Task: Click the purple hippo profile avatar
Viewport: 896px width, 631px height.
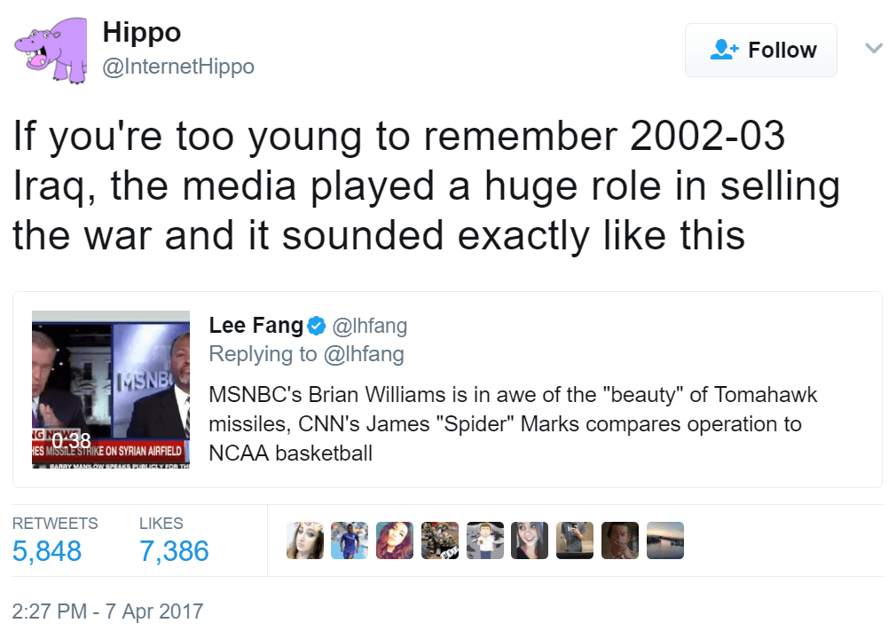Action: click(x=50, y=51)
